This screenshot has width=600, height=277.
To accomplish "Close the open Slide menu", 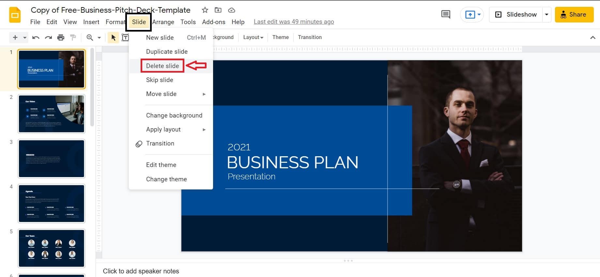I will [x=139, y=22].
